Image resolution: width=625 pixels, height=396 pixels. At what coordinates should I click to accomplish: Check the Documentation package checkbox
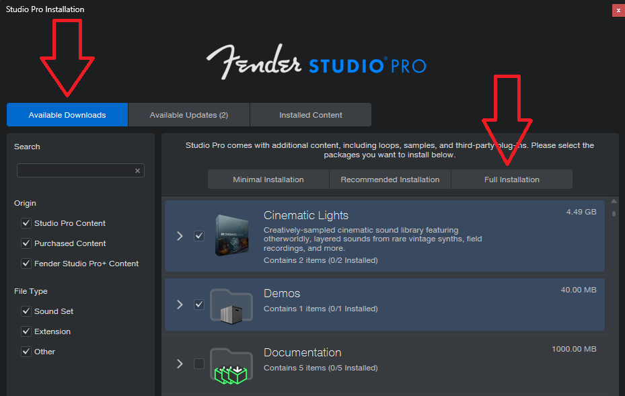[x=199, y=364]
